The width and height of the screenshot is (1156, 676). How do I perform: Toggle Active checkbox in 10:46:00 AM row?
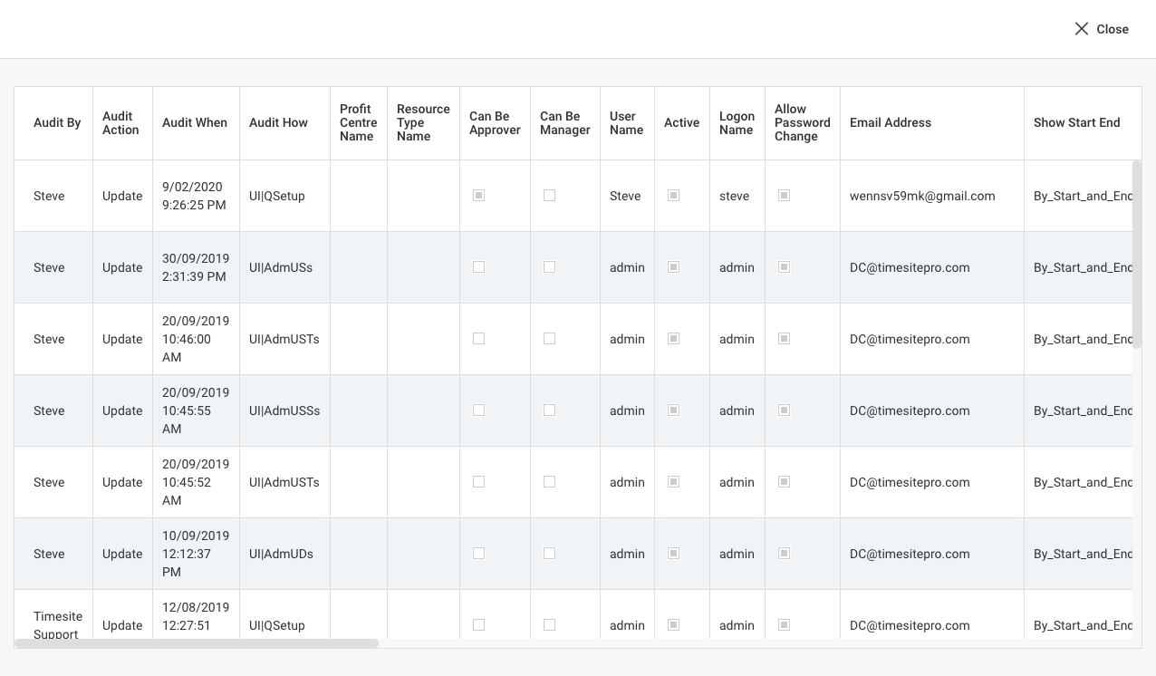click(x=673, y=339)
